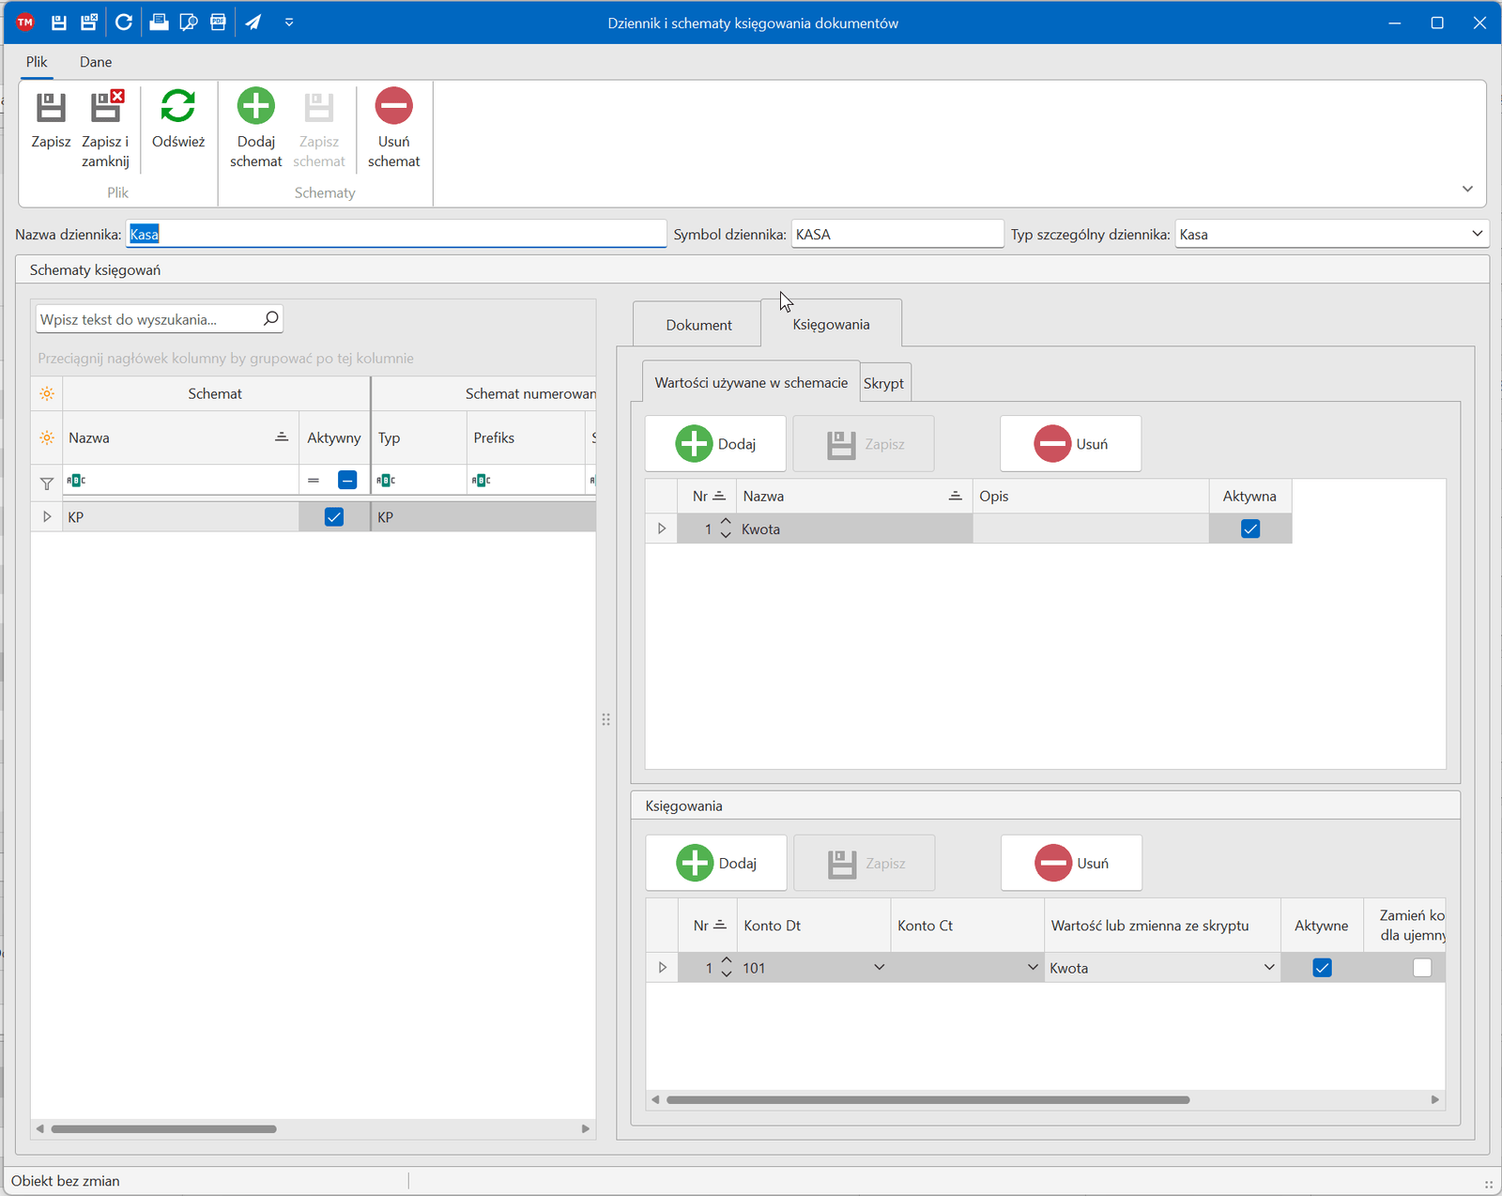Click the Zapisz save icon in ribbon
The width and height of the screenshot is (1502, 1196).
pos(51,108)
